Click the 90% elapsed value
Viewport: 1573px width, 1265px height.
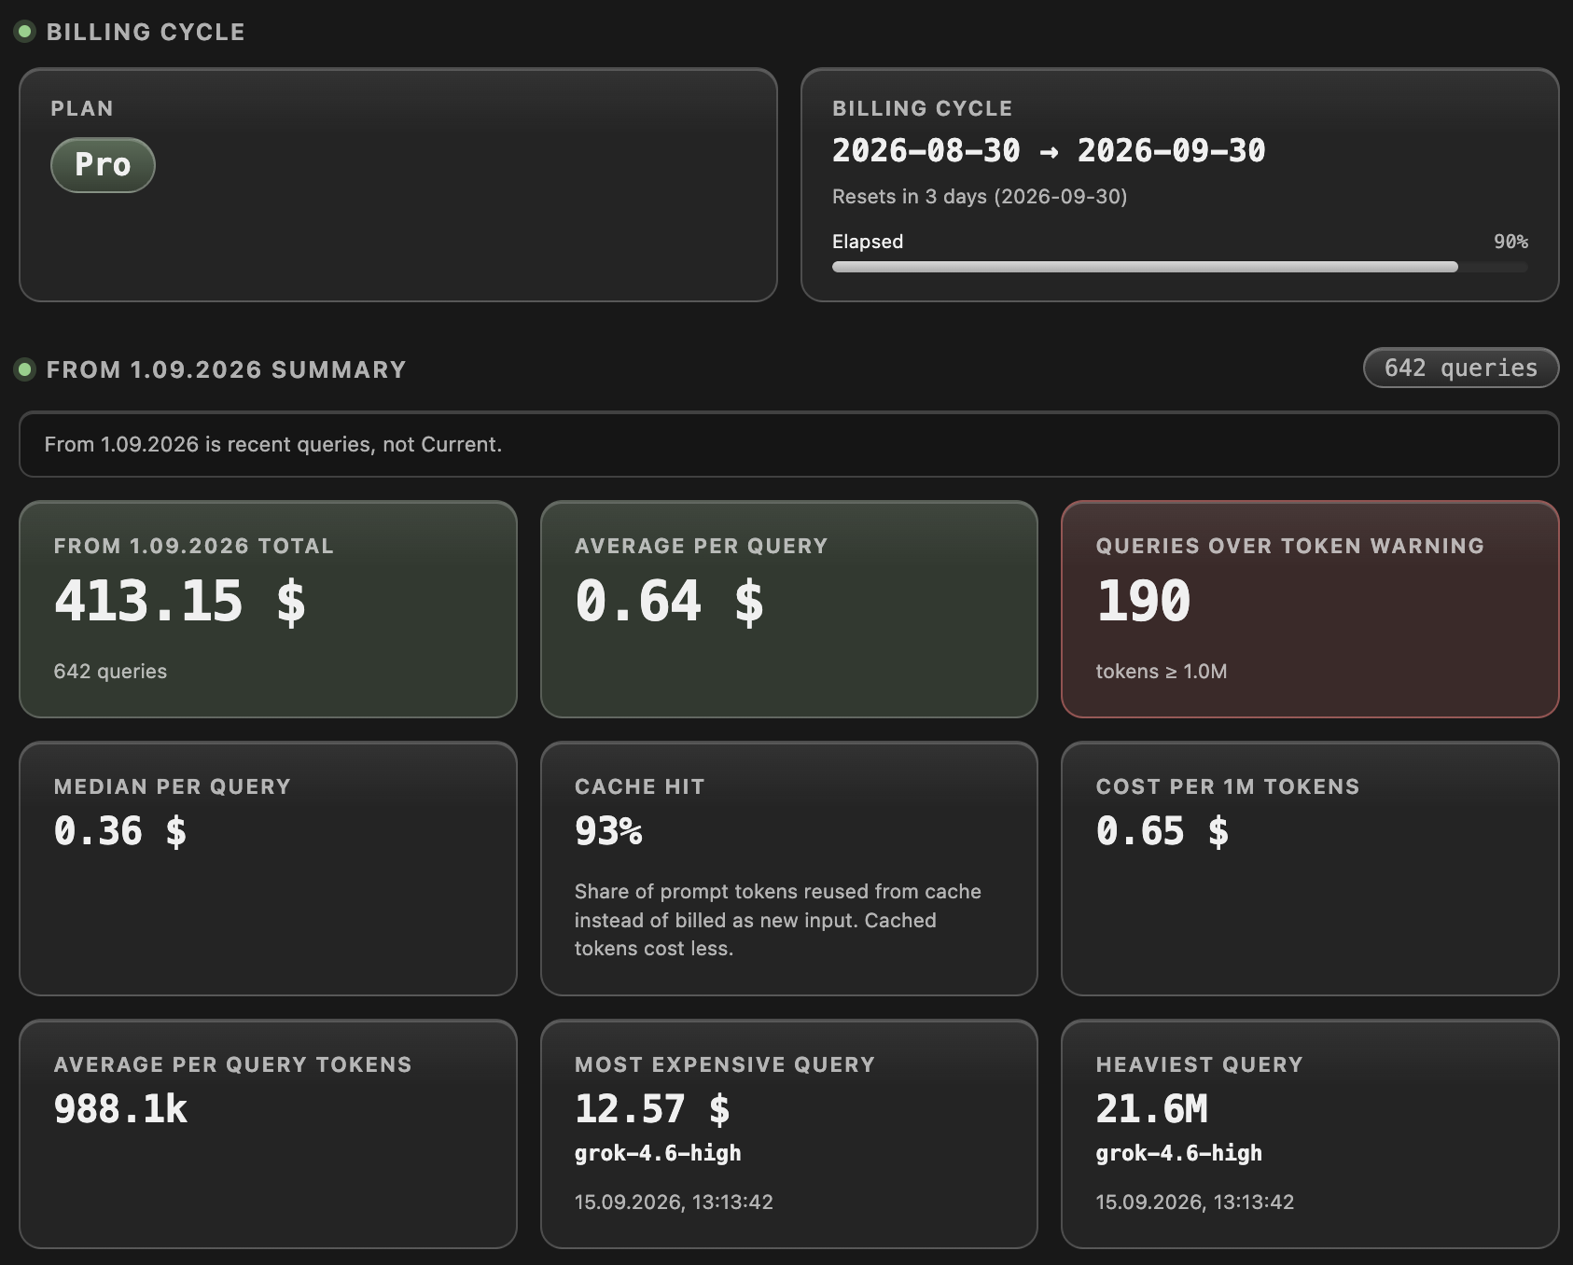pos(1510,242)
